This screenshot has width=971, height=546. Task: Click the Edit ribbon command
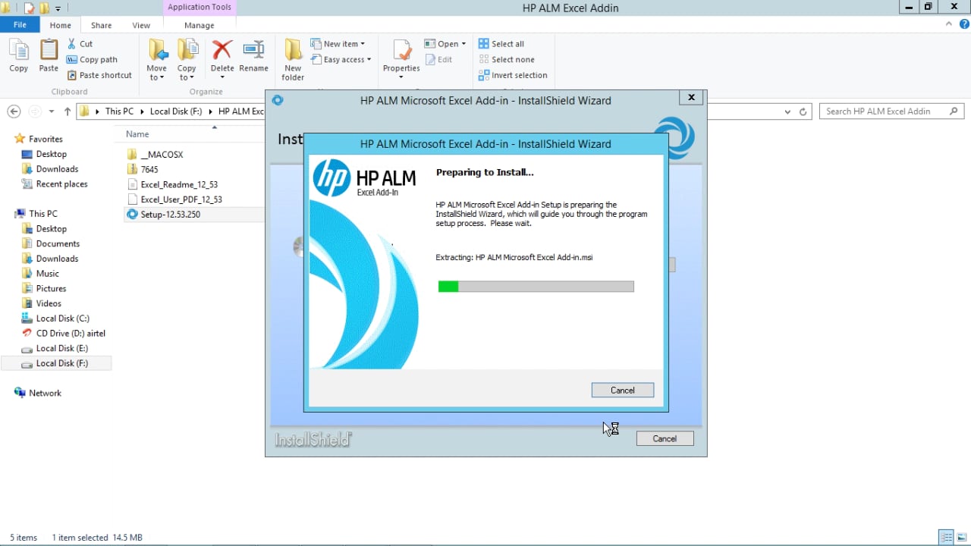tap(438, 60)
